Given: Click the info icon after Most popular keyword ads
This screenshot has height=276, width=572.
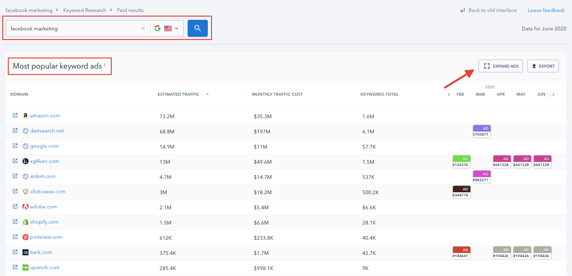Looking at the screenshot, I should pos(104,65).
